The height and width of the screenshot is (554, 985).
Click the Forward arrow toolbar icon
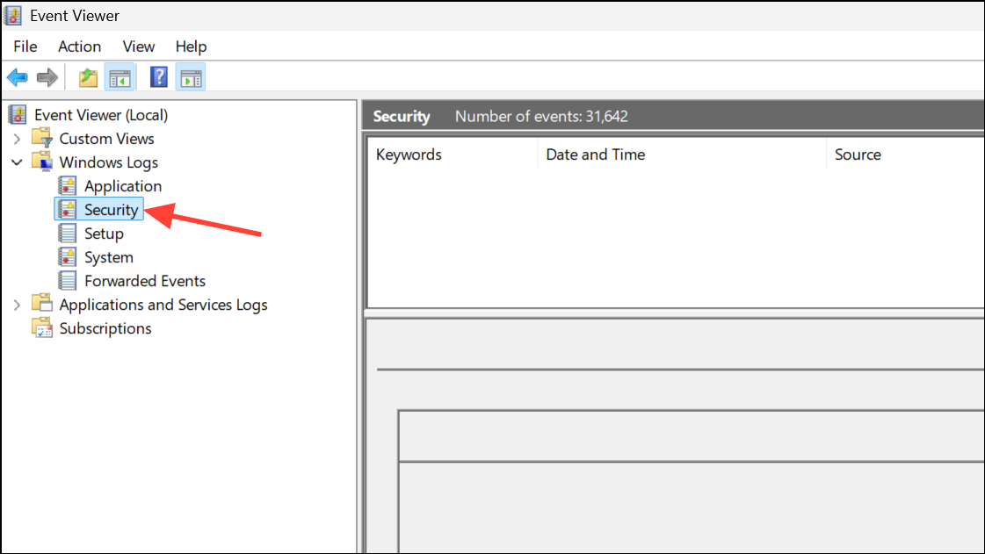pyautogui.click(x=47, y=78)
